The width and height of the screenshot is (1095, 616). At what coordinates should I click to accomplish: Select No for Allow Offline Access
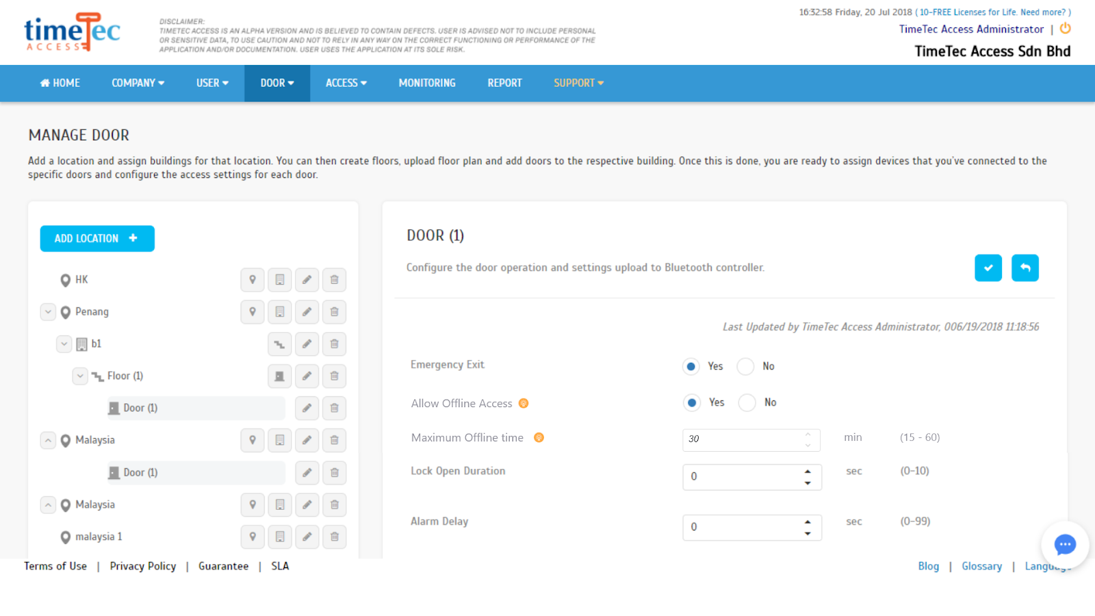747,402
